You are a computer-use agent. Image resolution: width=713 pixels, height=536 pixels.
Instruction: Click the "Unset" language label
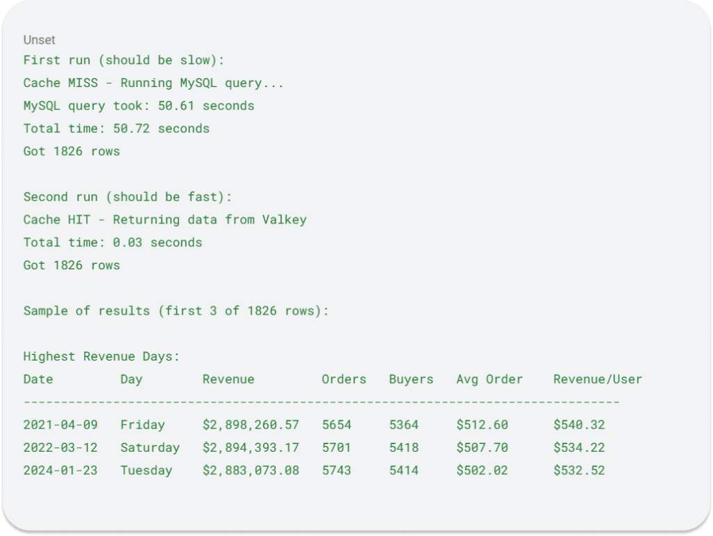39,40
